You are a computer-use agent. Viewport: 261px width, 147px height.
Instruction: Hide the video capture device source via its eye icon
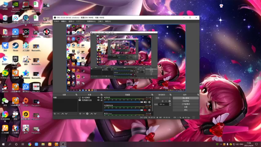point(99,100)
